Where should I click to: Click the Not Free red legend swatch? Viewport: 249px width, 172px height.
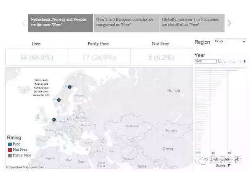(x=10, y=150)
